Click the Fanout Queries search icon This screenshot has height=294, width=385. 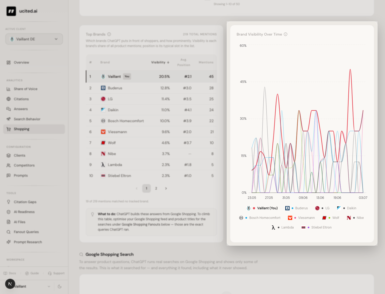click(9, 232)
